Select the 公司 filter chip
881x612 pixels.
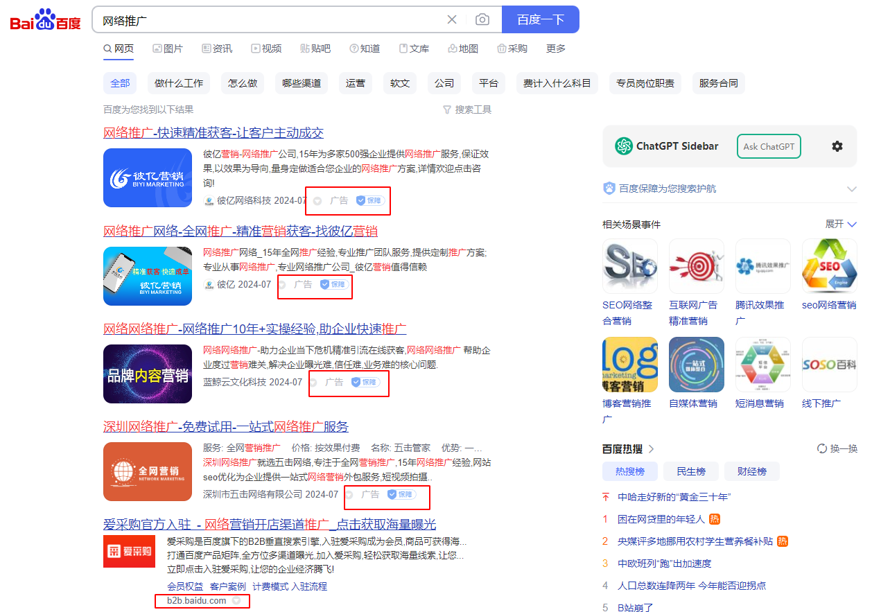click(x=444, y=83)
